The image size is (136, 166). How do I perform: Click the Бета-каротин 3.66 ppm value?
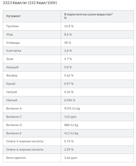tap(71, 158)
